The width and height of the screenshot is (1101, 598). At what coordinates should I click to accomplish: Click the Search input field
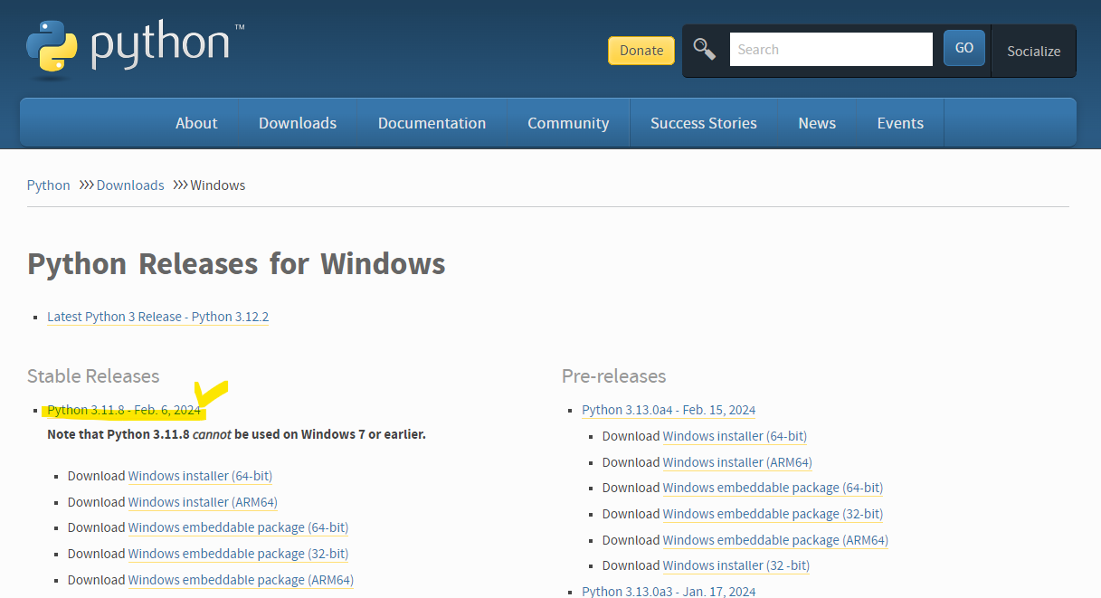point(830,50)
